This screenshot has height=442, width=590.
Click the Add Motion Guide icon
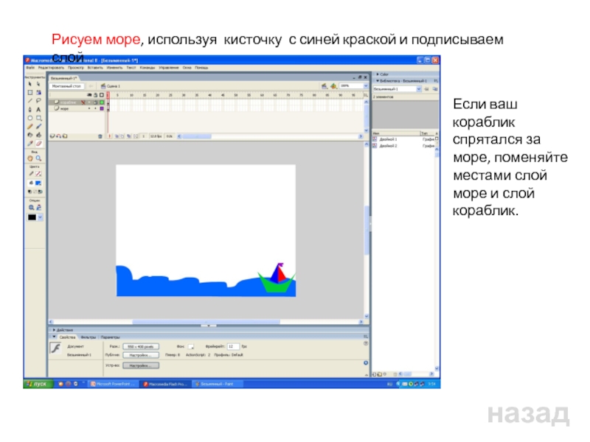tap(59, 136)
